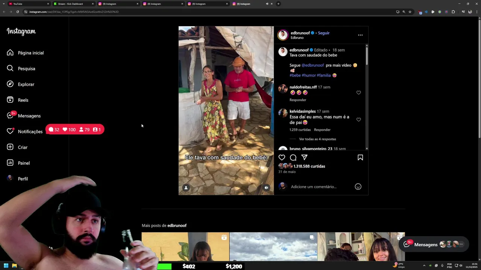This screenshot has width=481, height=270.
Task: Expand Ver todas as 4 respostas
Action: (x=318, y=139)
